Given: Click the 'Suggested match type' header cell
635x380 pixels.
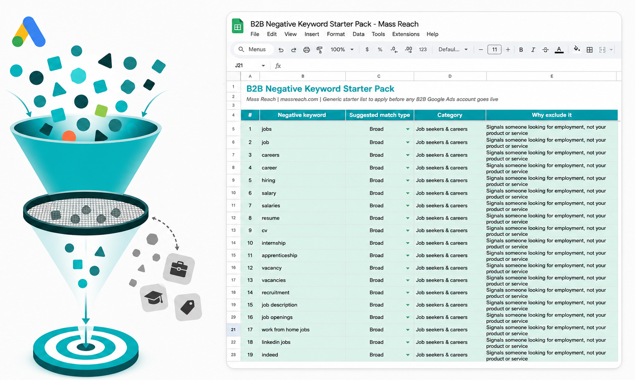Looking at the screenshot, I should pos(380,115).
